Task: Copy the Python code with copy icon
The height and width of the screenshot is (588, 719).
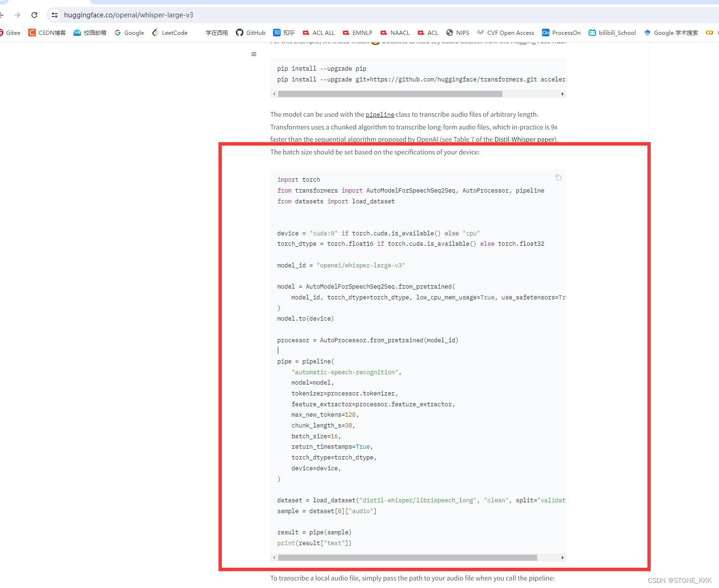Action: 558,177
